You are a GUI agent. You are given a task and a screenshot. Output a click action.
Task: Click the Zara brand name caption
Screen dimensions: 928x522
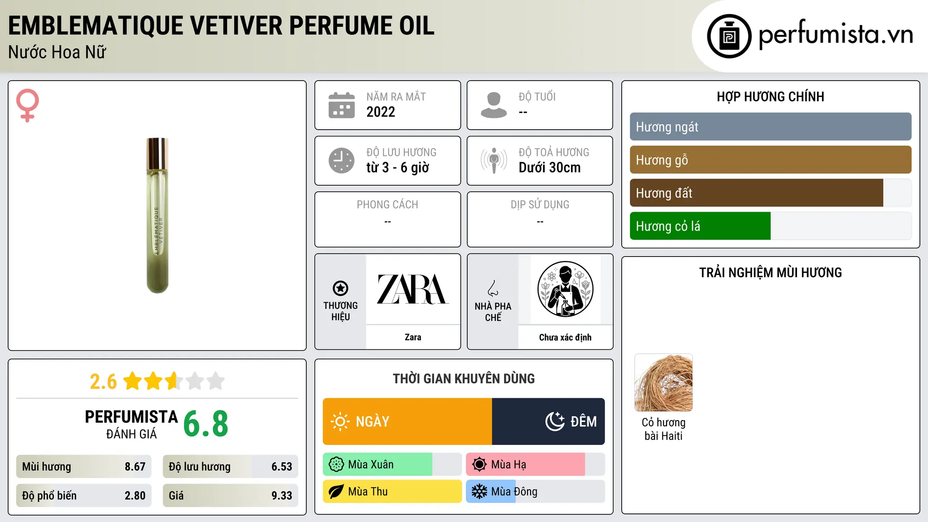tap(413, 337)
